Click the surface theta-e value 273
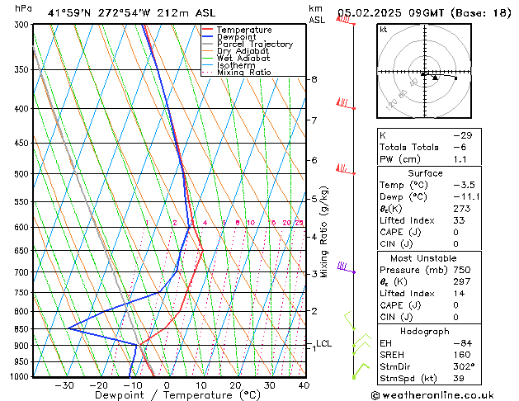 [x=462, y=209]
